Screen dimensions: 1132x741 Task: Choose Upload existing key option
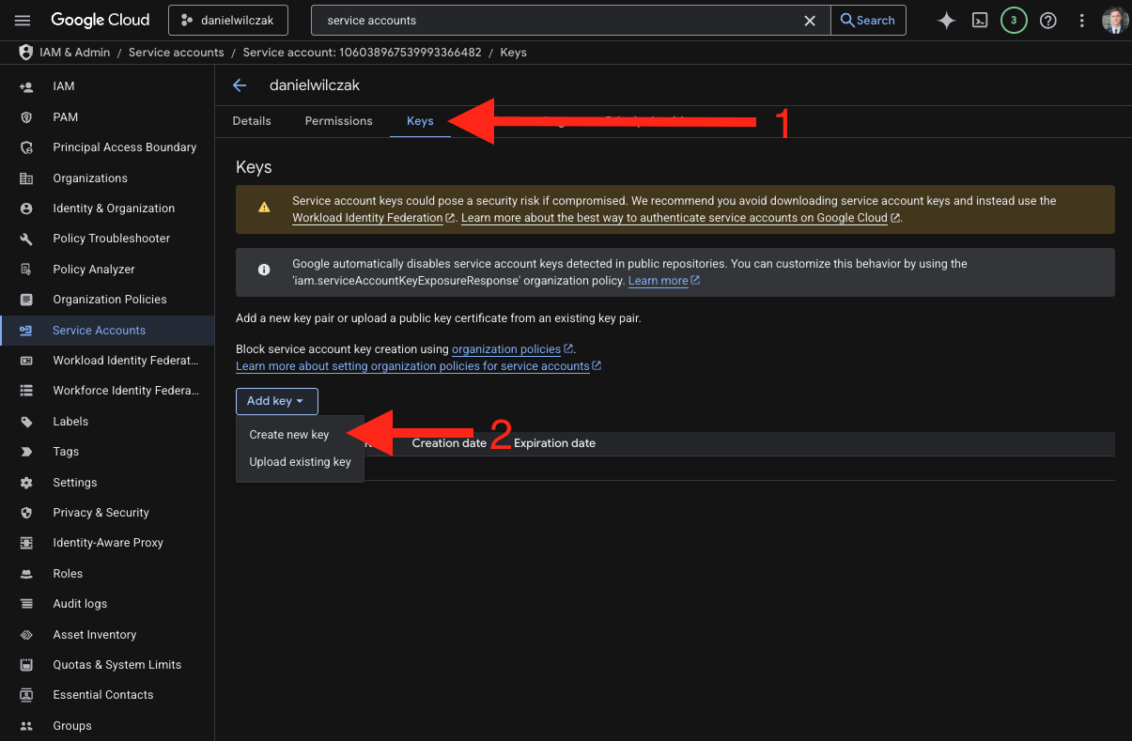click(300, 462)
